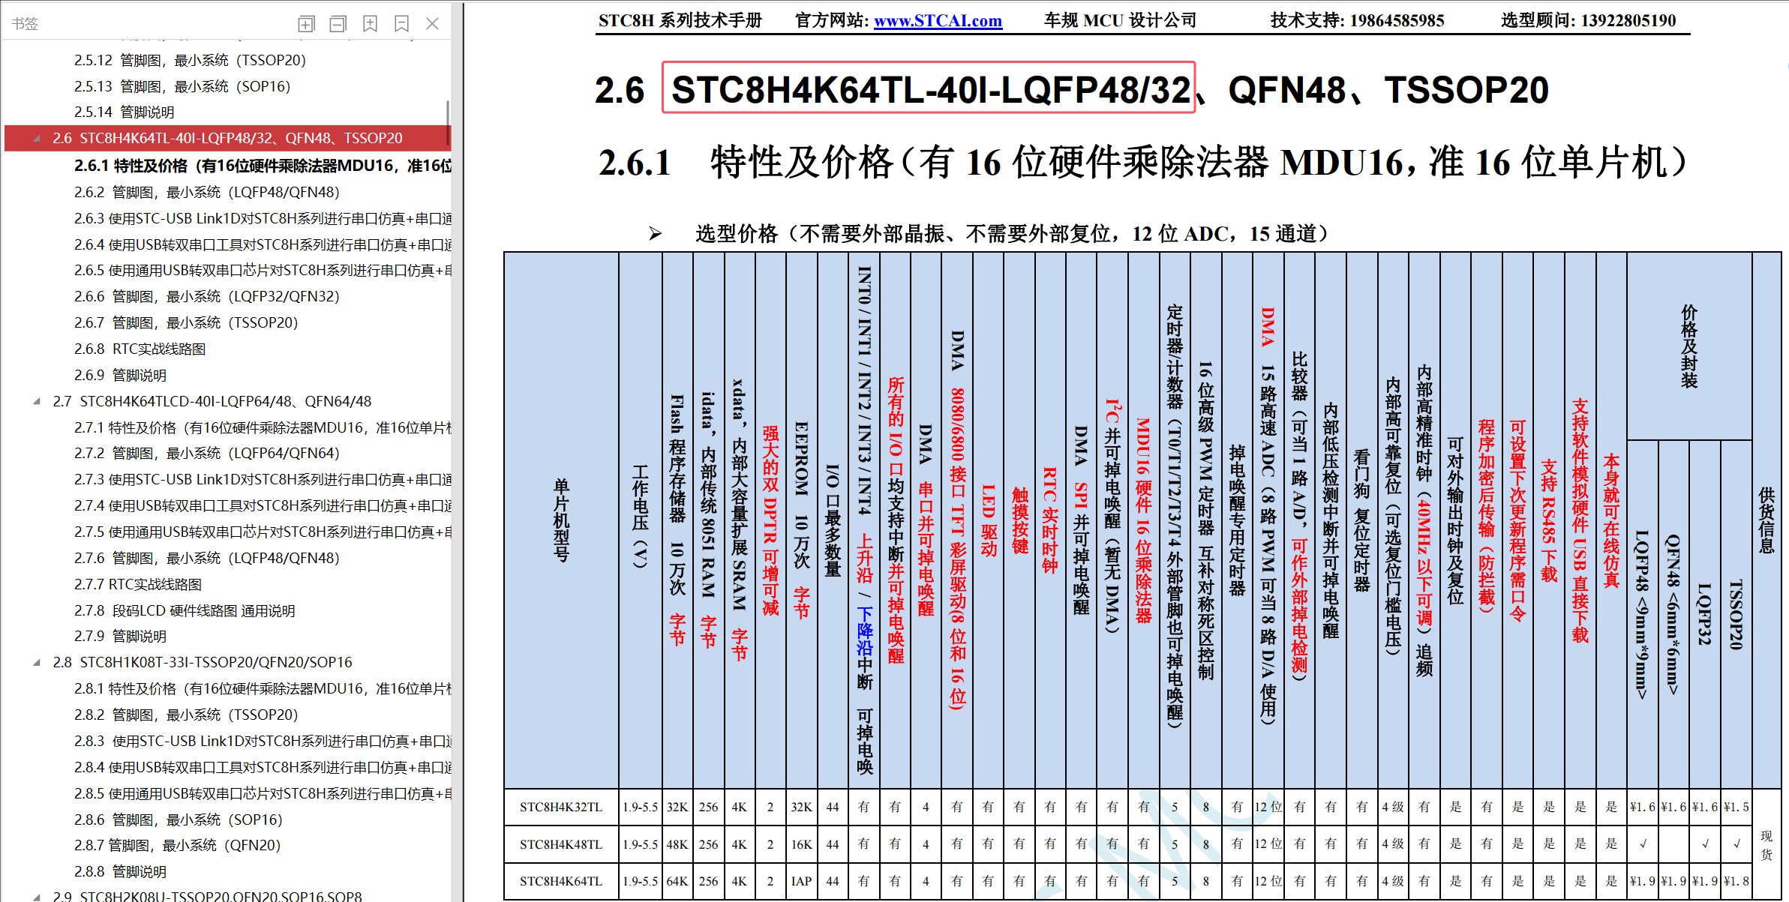Expand all bookmarks with the plus-pages icon

tap(306, 24)
